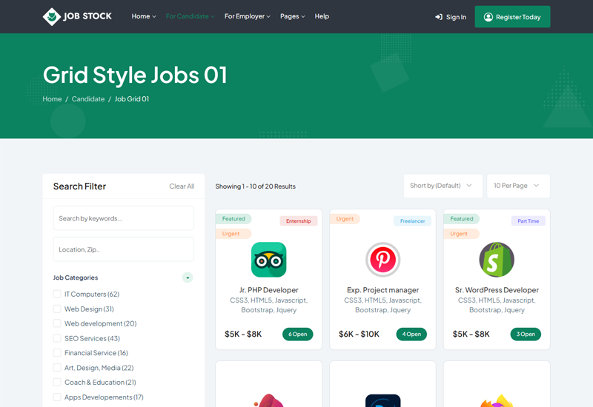Viewport: 593px width, 407px height.
Task: Click the Urgent label on Exp. Project manager card
Action: pyautogui.click(x=345, y=219)
